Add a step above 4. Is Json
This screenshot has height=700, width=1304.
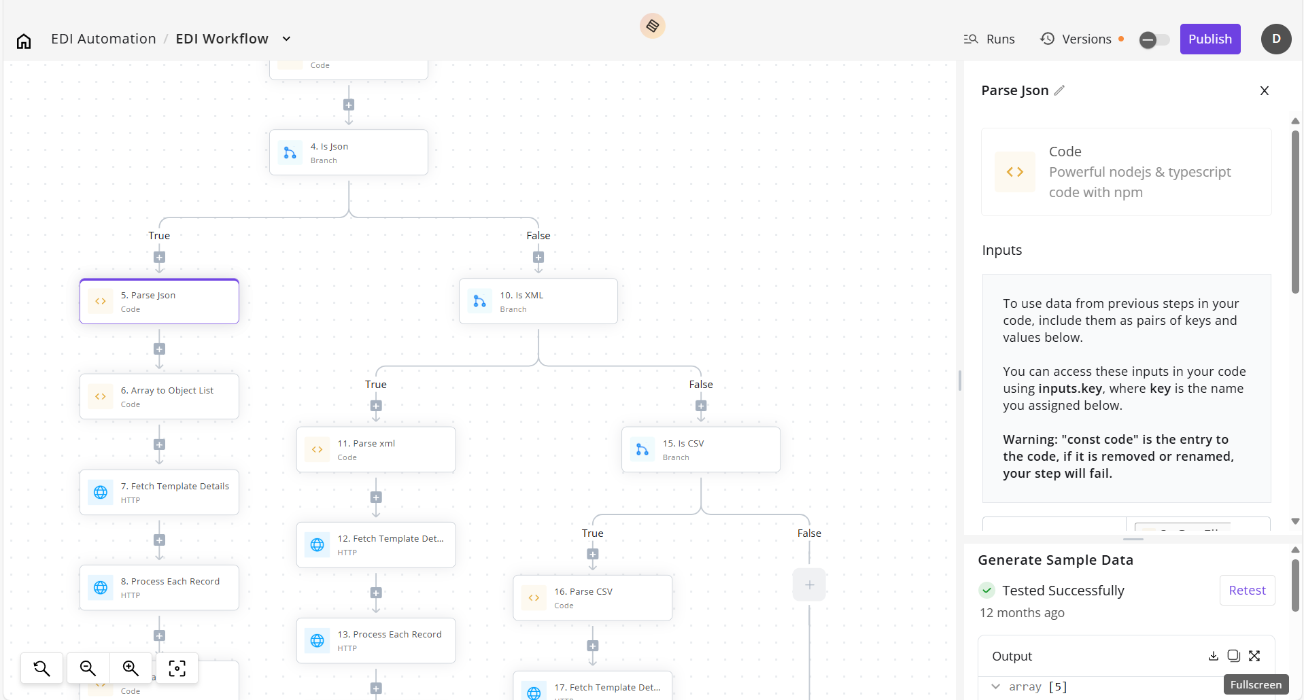point(349,105)
